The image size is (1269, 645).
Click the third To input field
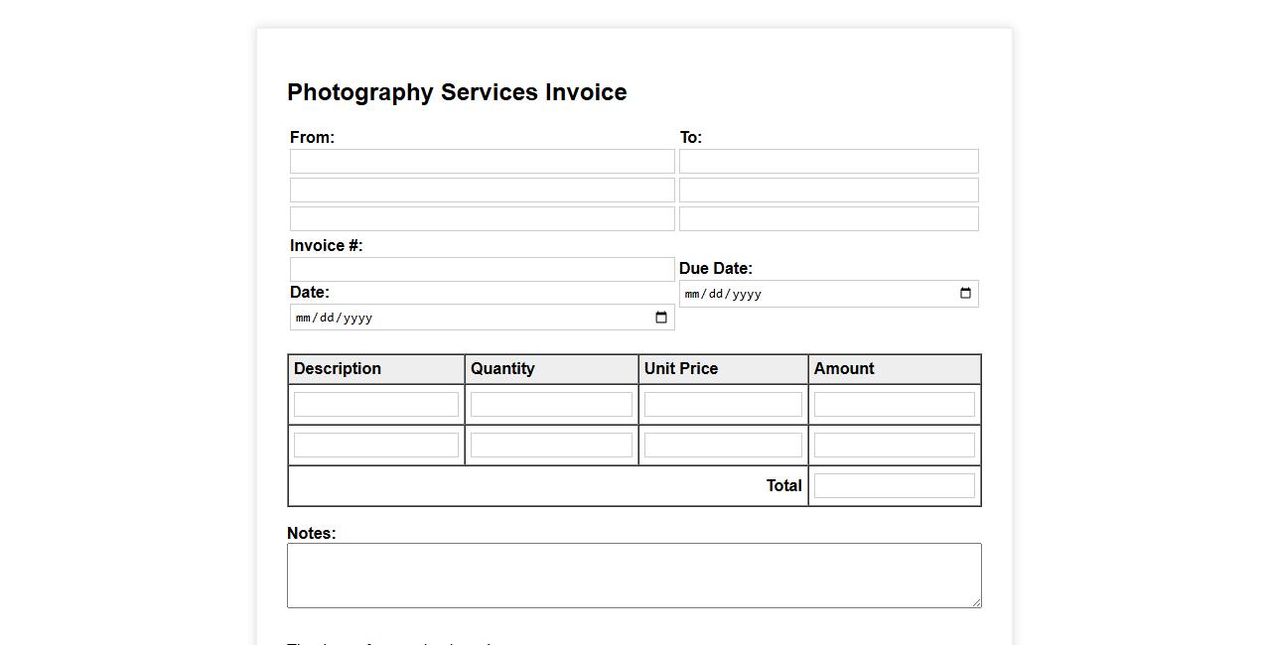click(x=828, y=219)
